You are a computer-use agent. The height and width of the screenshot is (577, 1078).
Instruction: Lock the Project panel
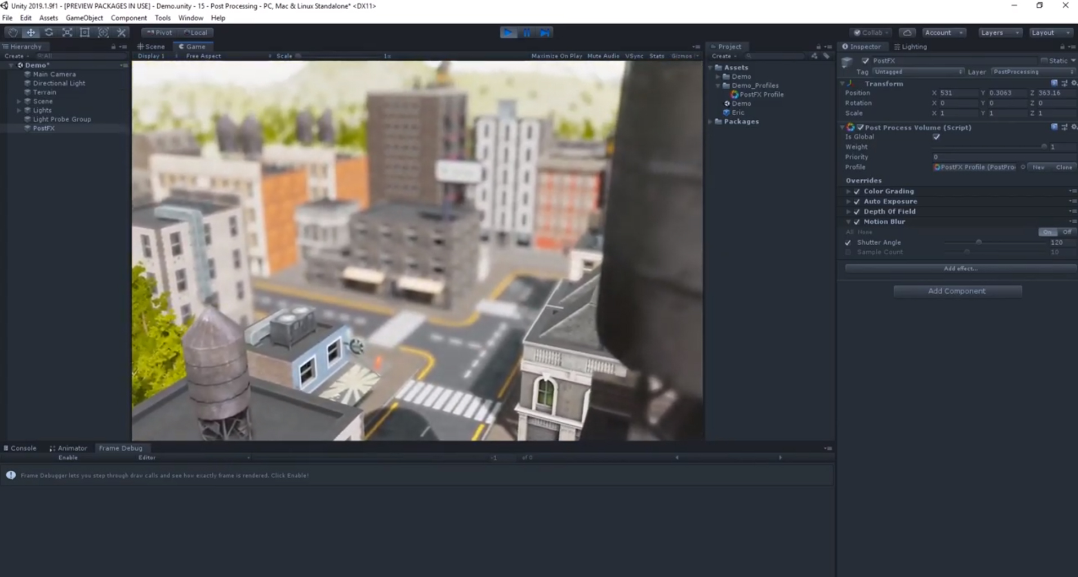coord(818,47)
